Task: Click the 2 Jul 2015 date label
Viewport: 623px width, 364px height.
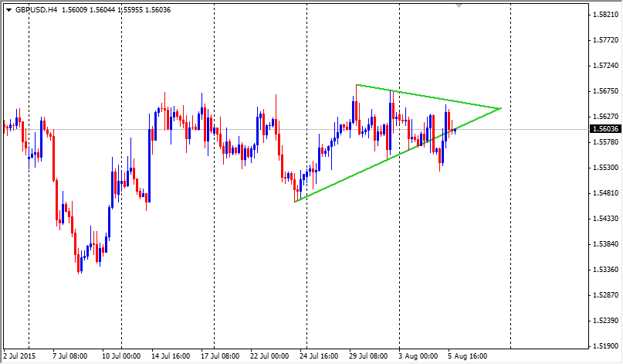Action: pos(19,356)
